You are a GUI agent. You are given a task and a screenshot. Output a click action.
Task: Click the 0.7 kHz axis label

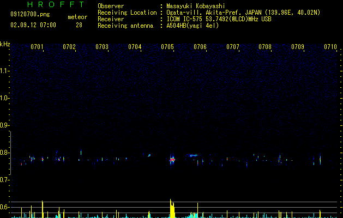5,180
